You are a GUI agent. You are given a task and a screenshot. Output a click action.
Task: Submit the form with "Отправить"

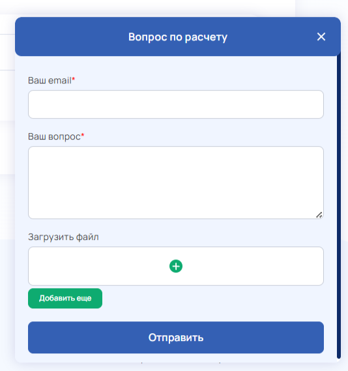click(x=176, y=337)
